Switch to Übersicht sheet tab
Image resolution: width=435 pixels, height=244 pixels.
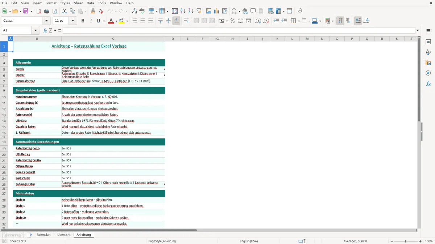pyautogui.click(x=64, y=235)
